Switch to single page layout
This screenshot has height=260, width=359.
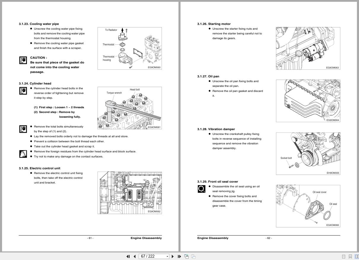(x=344, y=256)
